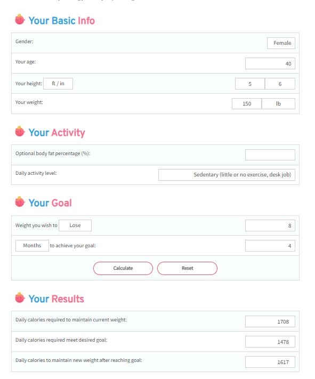
Task: Click the piggy icon beside Your Results
Action: [20, 298]
